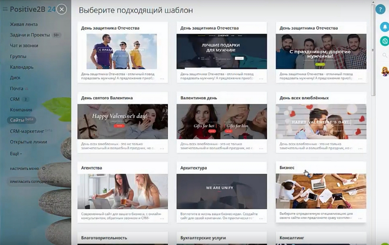Expand description ellipsis on День святого Валентина card
This screenshot has height=245, width=389.
[x=162, y=149]
